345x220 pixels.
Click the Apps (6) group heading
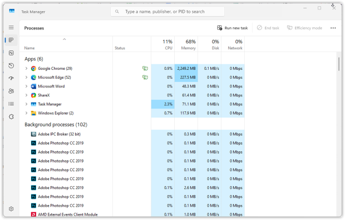tap(33, 59)
